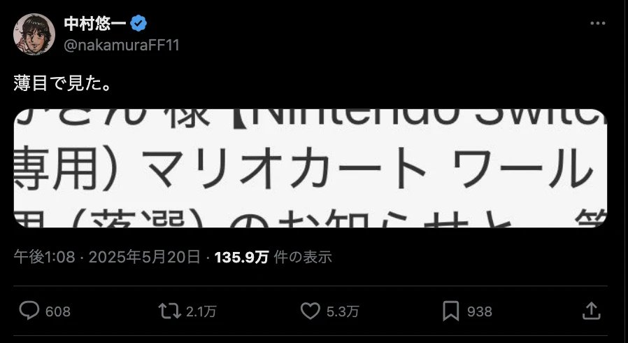This screenshot has width=628, height=343.
Task: Open the 中村悠一 profile avatar
Action: point(34,34)
